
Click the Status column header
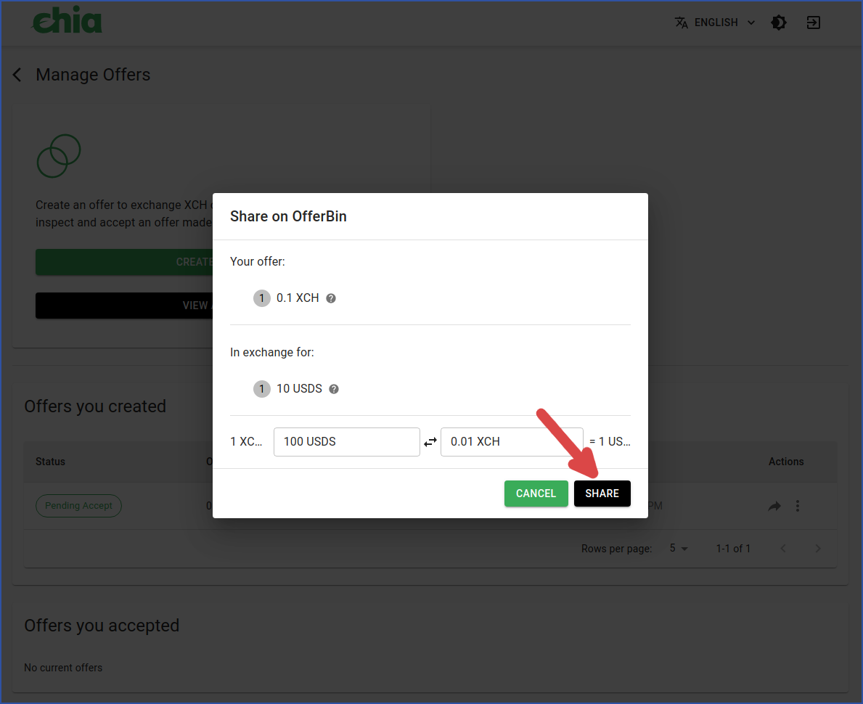[x=50, y=462]
